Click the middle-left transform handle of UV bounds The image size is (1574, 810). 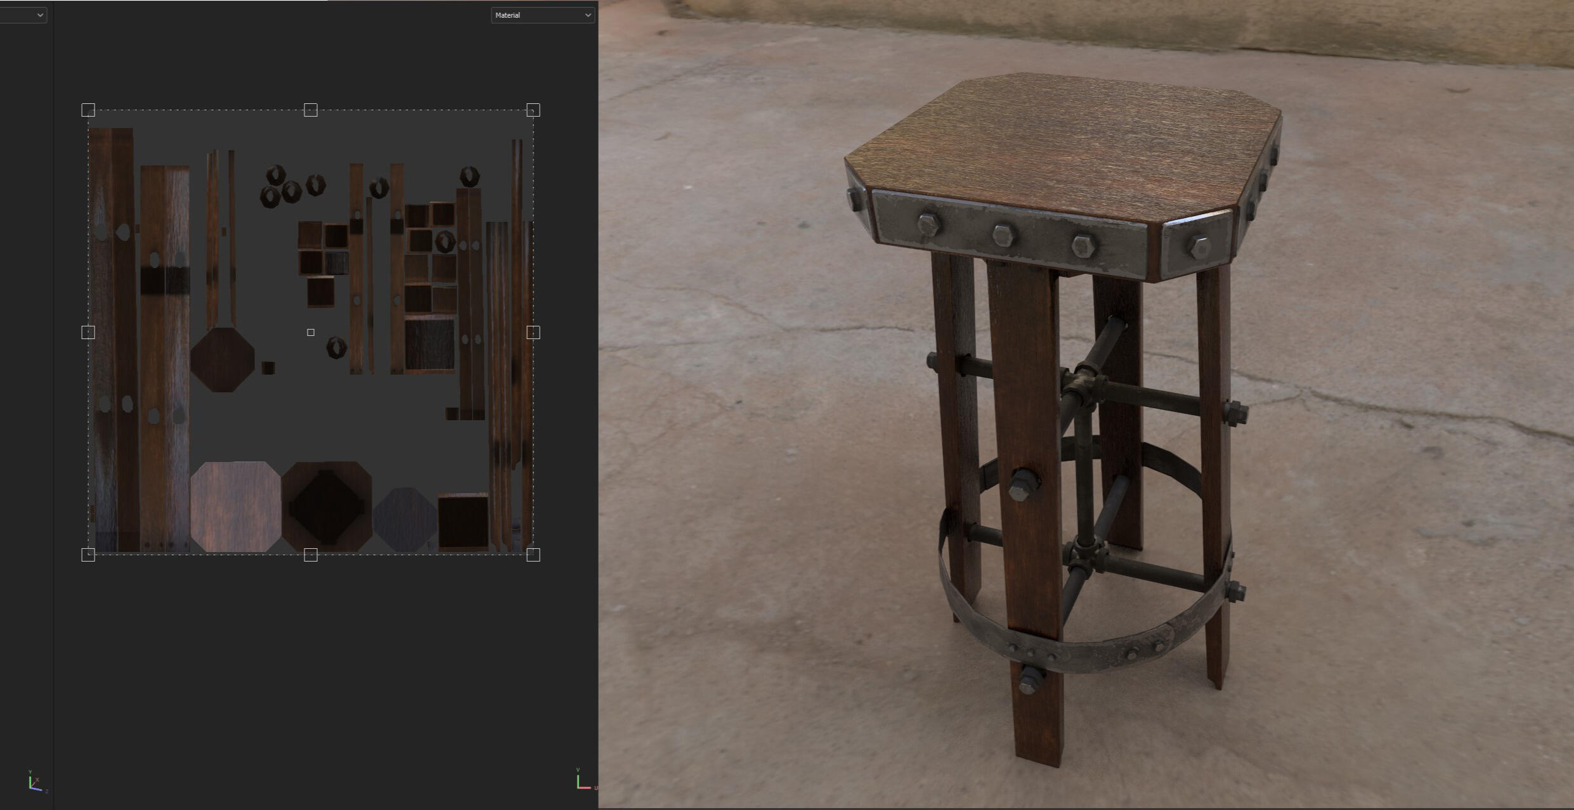[88, 332]
